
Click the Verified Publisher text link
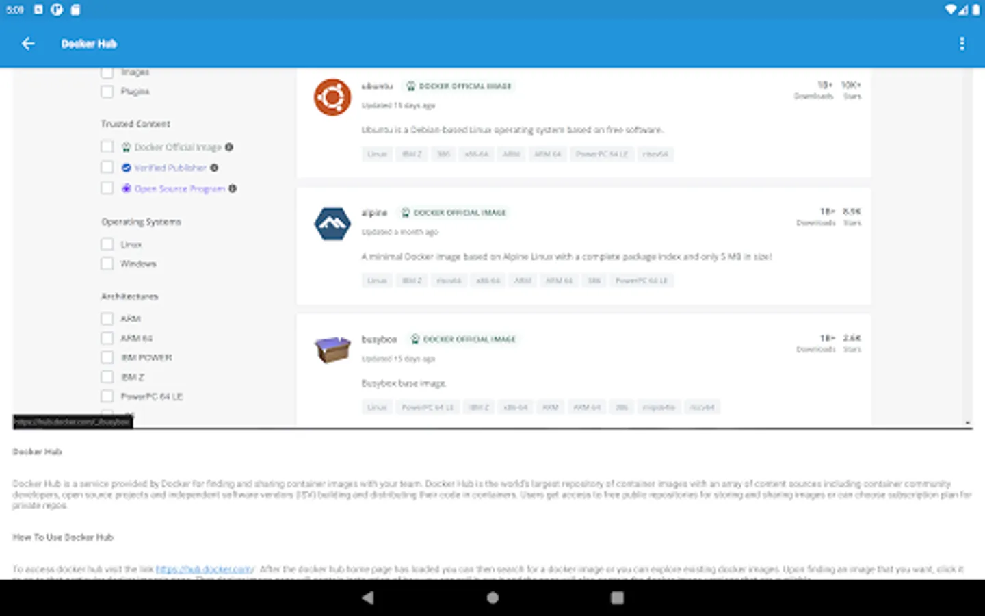[x=171, y=167]
